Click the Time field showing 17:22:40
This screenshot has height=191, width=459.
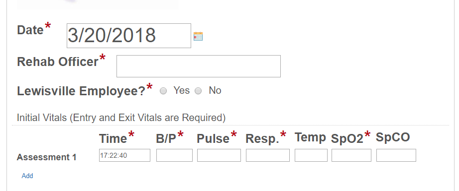pyautogui.click(x=124, y=155)
